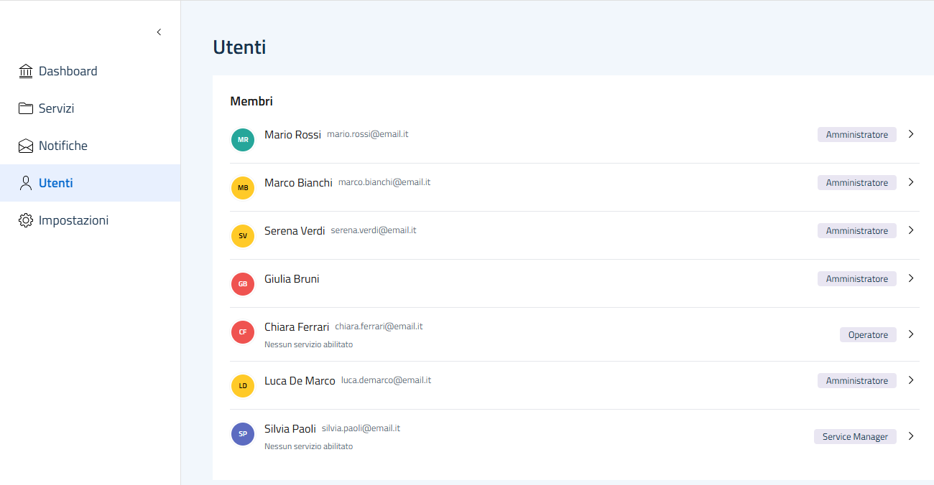Image resolution: width=934 pixels, height=485 pixels.
Task: Click the Notifiche envelope icon
Action: point(26,146)
